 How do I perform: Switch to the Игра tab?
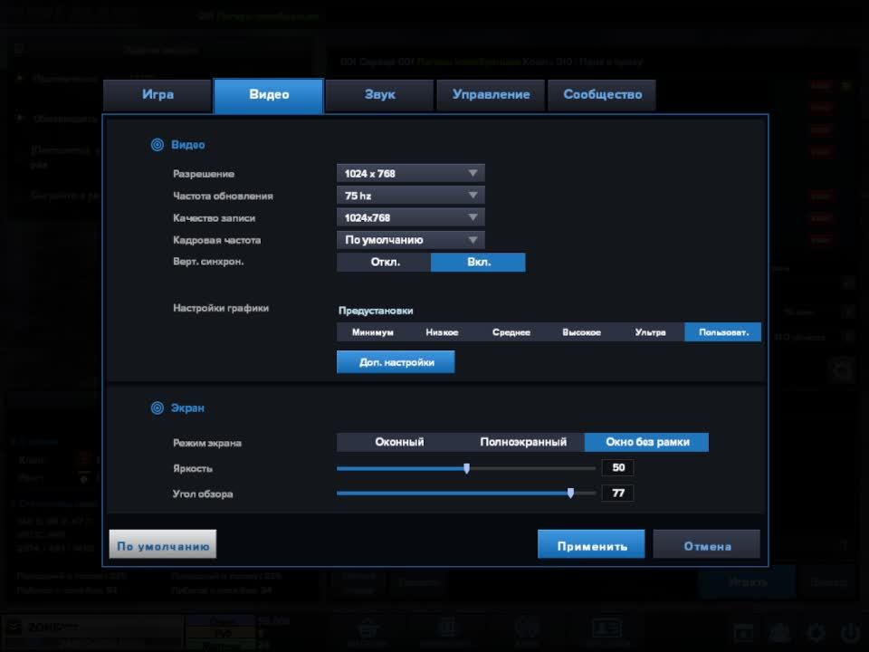pyautogui.click(x=158, y=95)
